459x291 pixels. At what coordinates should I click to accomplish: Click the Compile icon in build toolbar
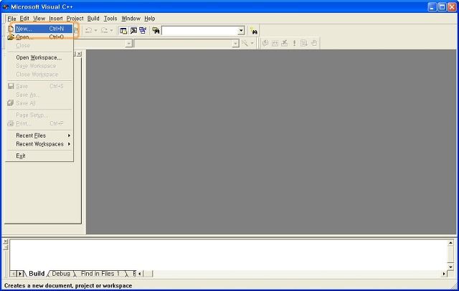[265, 43]
